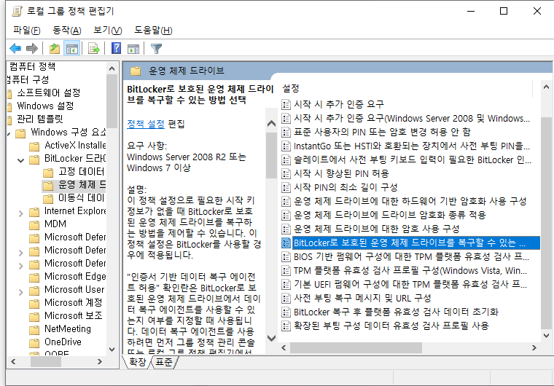Select 표준 사용자의 PIN 또는 암호 변경 허용 안 함
The image size is (554, 386).
[x=382, y=132]
